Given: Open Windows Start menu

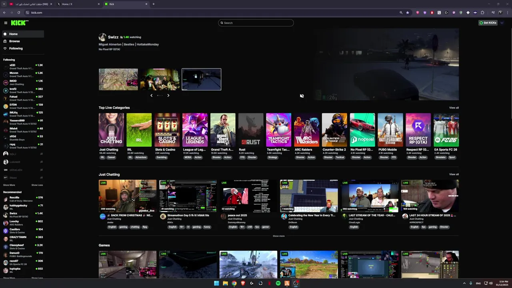Looking at the screenshot, I should tap(216, 283).
